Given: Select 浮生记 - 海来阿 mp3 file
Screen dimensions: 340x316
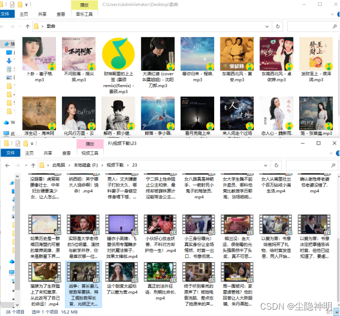Looking at the screenshot, I should (x=39, y=116).
